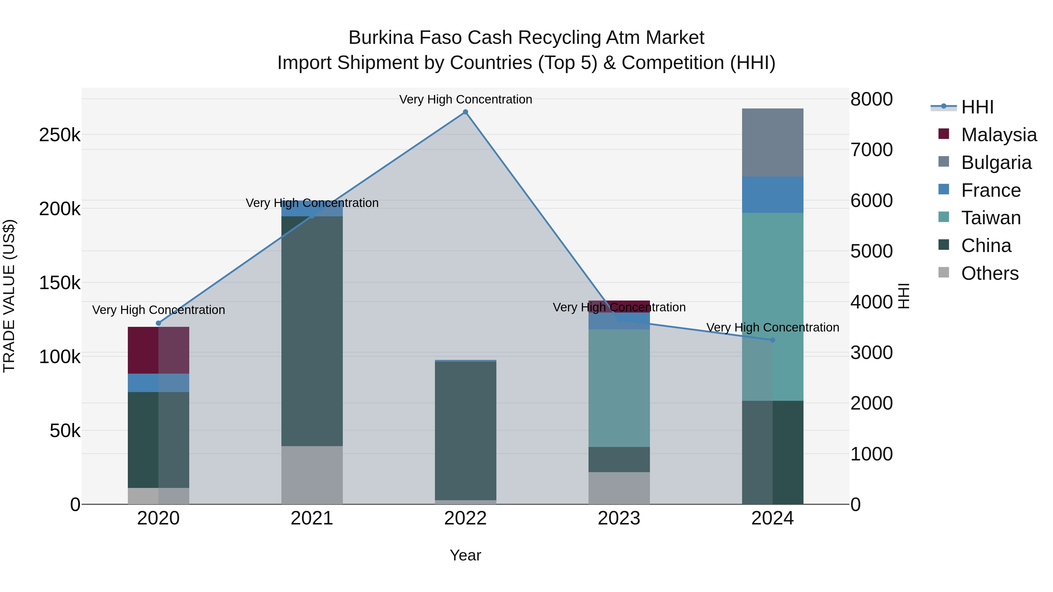Click the chart title Burkina Faso Cash Recycling
The height and width of the screenshot is (592, 1053).
pyautogui.click(x=526, y=38)
